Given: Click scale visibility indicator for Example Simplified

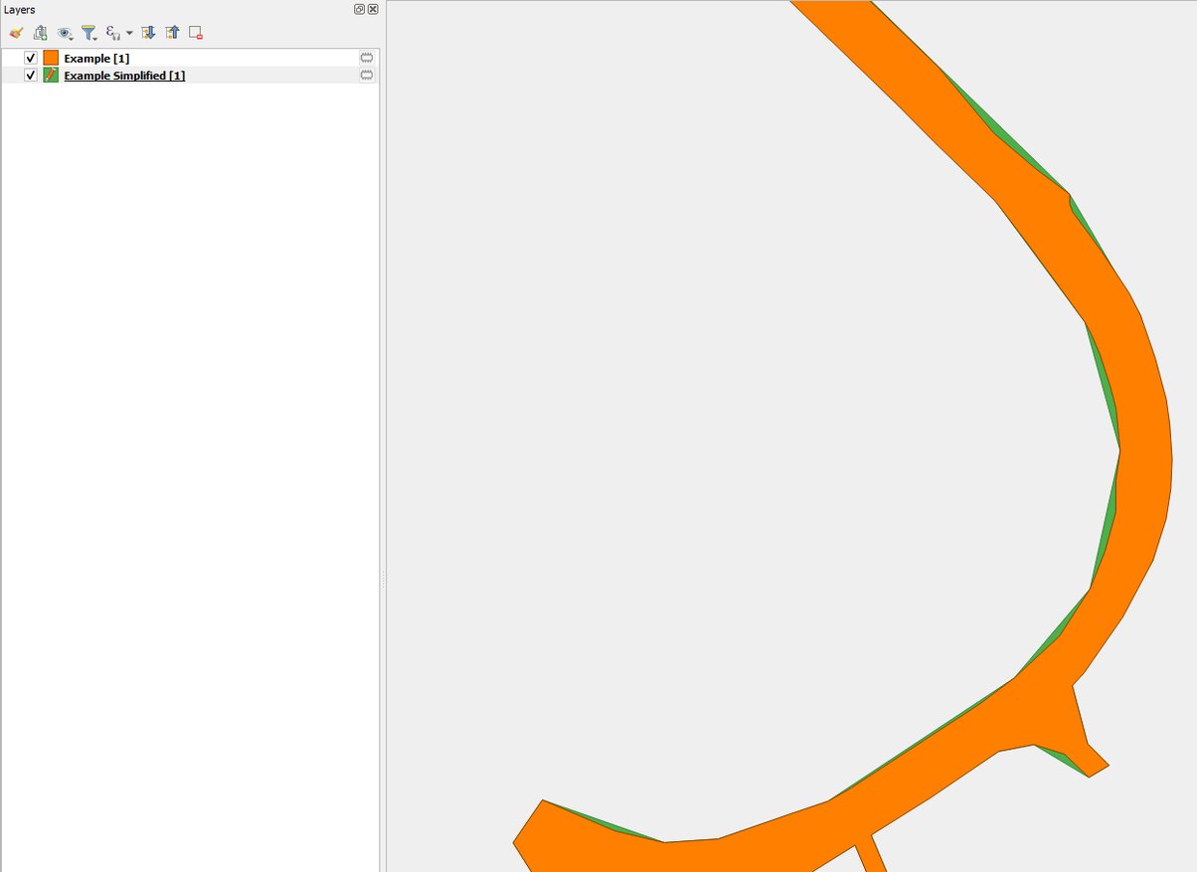Looking at the screenshot, I should [366, 75].
